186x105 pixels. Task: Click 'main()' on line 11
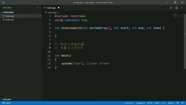66,56
